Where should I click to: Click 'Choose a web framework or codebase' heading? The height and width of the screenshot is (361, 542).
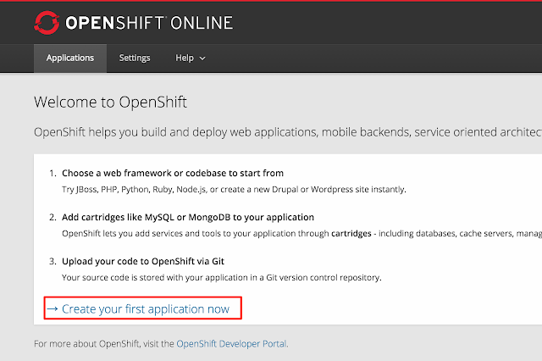click(x=173, y=173)
